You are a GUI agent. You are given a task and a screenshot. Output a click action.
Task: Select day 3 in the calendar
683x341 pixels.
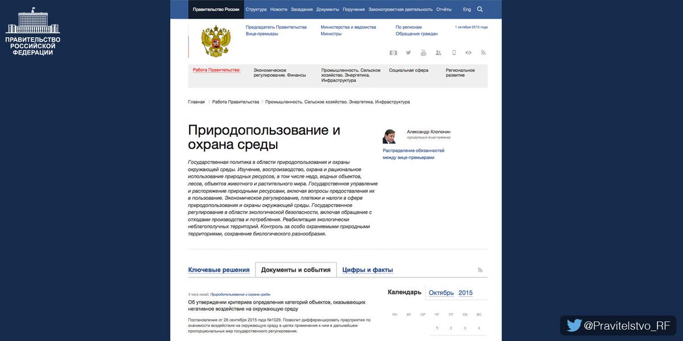click(x=465, y=328)
